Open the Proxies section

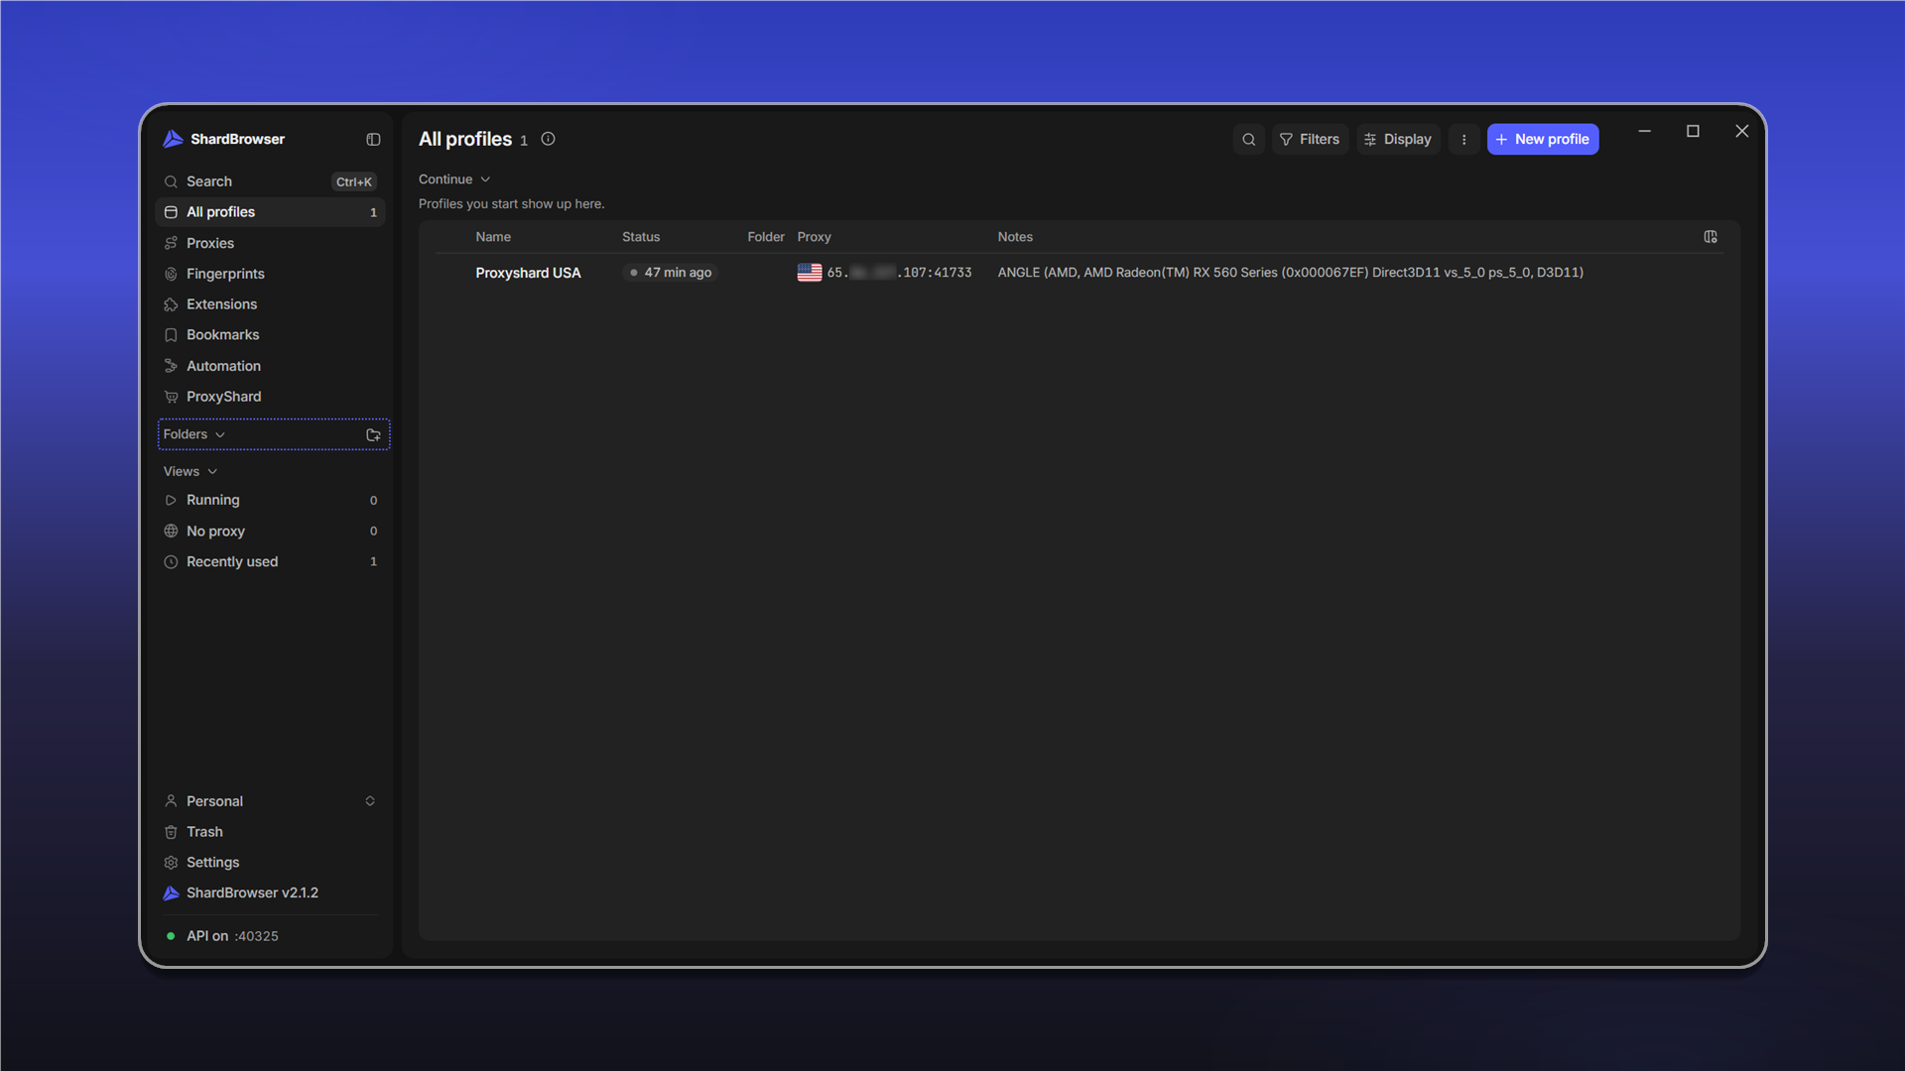tap(270, 243)
